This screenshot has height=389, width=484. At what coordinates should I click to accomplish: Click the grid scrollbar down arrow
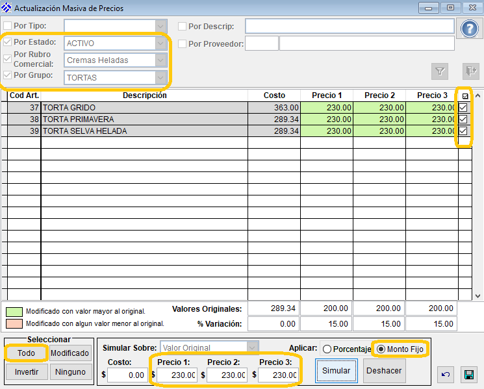[478, 294]
